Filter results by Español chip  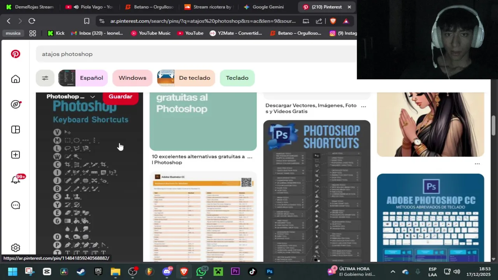84,78
